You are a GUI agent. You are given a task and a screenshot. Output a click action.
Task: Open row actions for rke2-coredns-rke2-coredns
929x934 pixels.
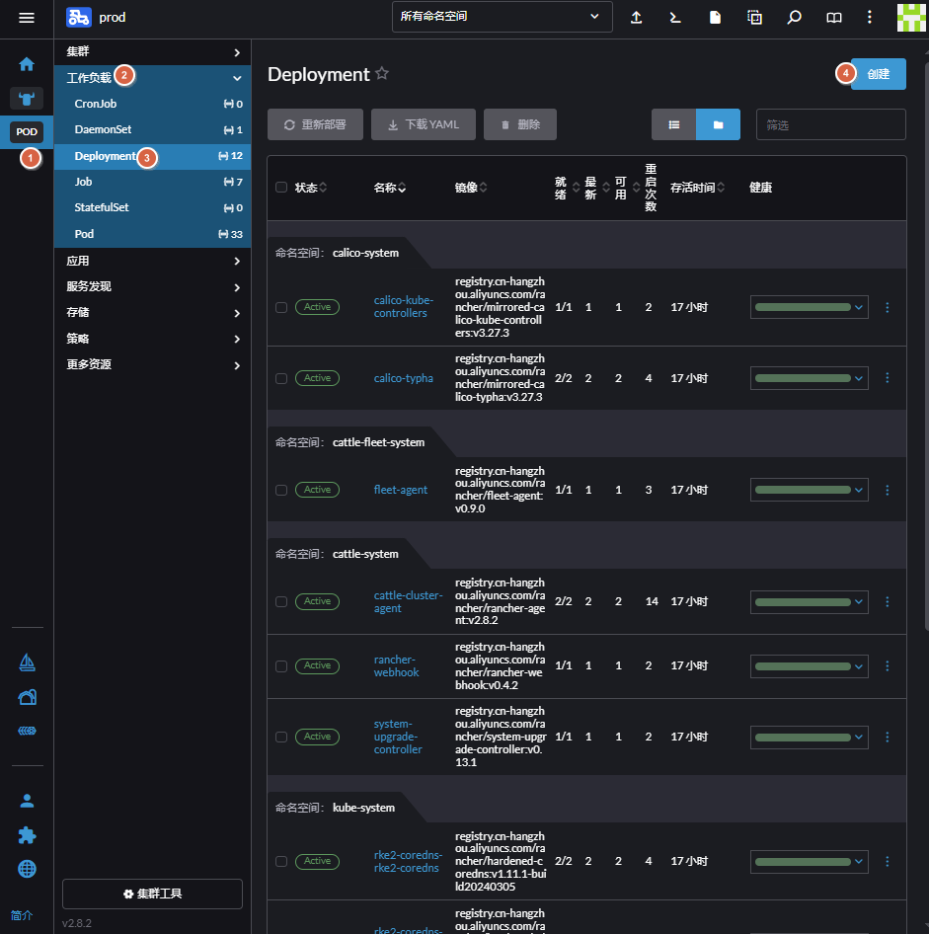pos(888,861)
